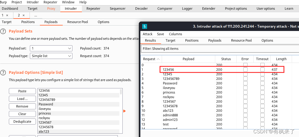The image size is (299, 137).
Task: Open the Columns menu in attack window
Action: (175, 34)
